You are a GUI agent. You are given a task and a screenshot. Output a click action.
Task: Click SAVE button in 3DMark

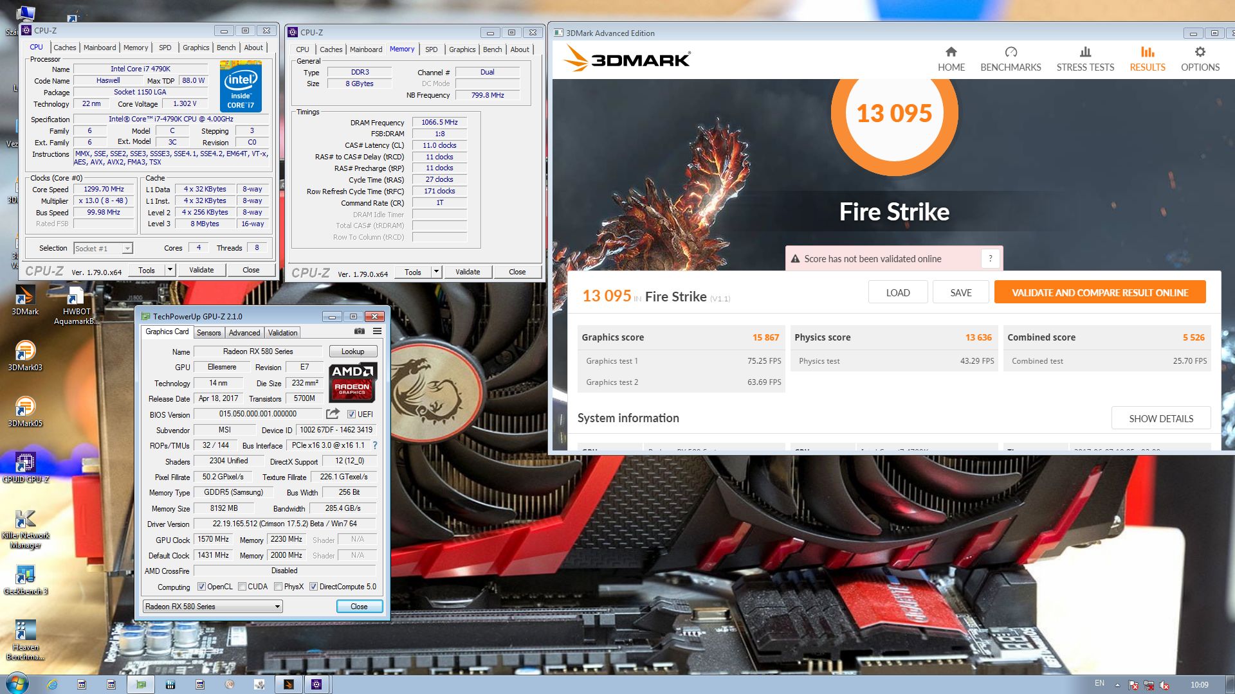961,292
